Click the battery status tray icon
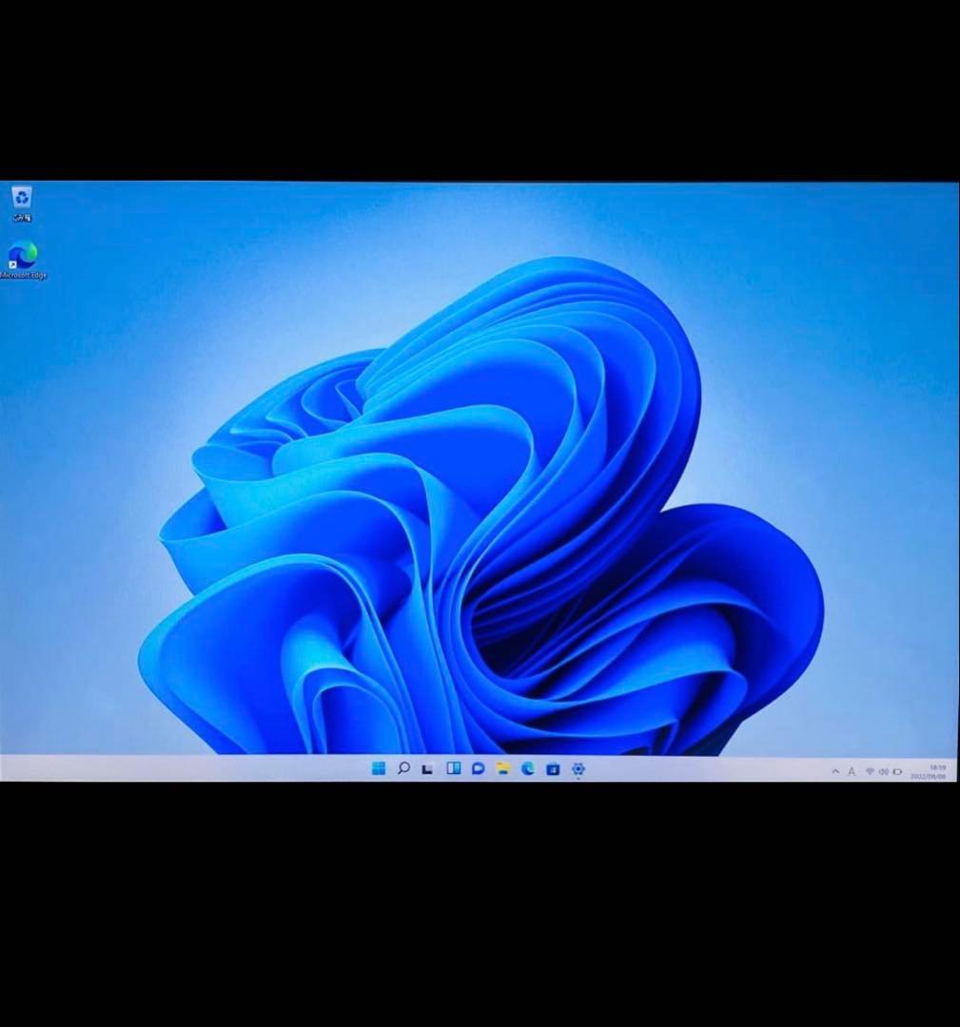The image size is (960, 1027). [897, 771]
